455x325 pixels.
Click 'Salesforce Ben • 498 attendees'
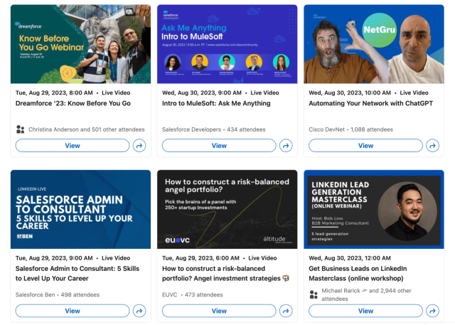click(58, 295)
